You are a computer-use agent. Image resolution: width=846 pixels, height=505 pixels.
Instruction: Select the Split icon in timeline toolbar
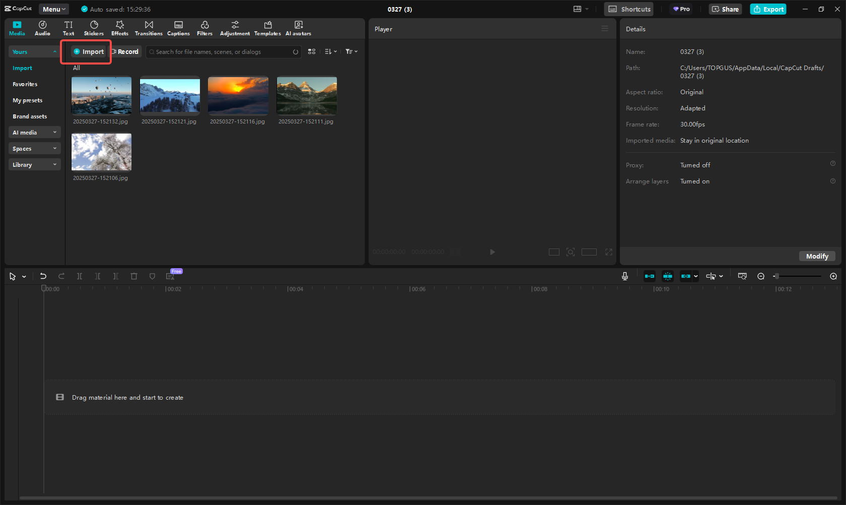pyautogui.click(x=80, y=276)
